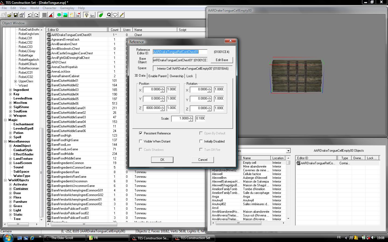Switch to the Ownership tab
The image size is (388, 242).
pos(176,76)
